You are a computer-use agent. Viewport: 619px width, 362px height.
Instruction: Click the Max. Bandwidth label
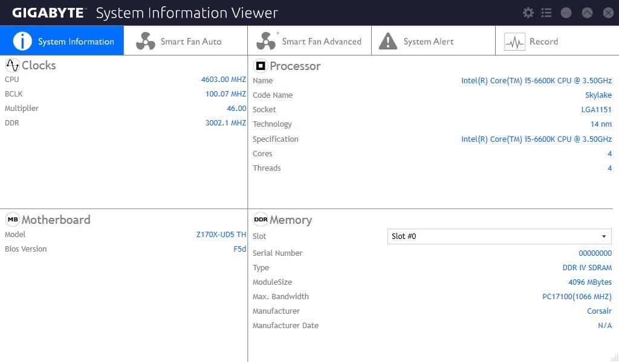(280, 297)
